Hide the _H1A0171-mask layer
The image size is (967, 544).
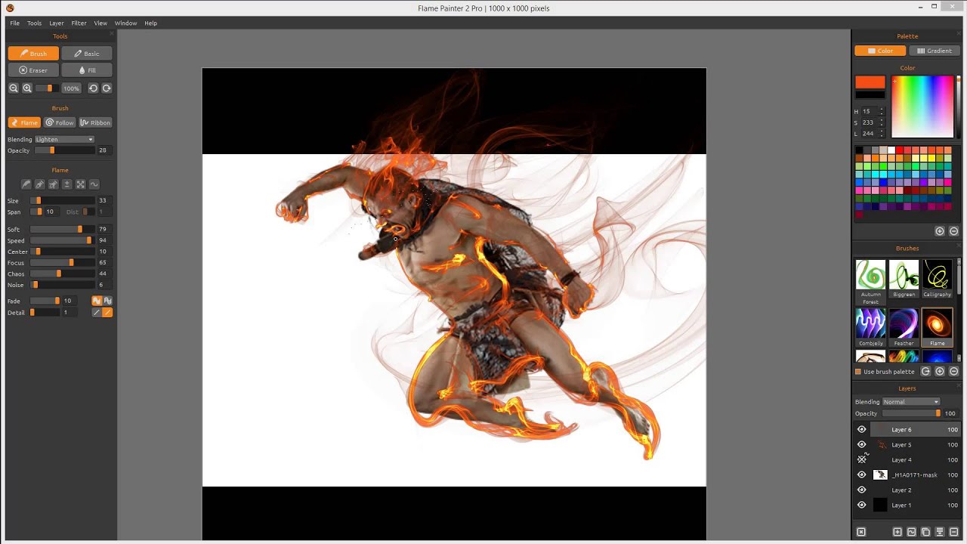pos(861,474)
